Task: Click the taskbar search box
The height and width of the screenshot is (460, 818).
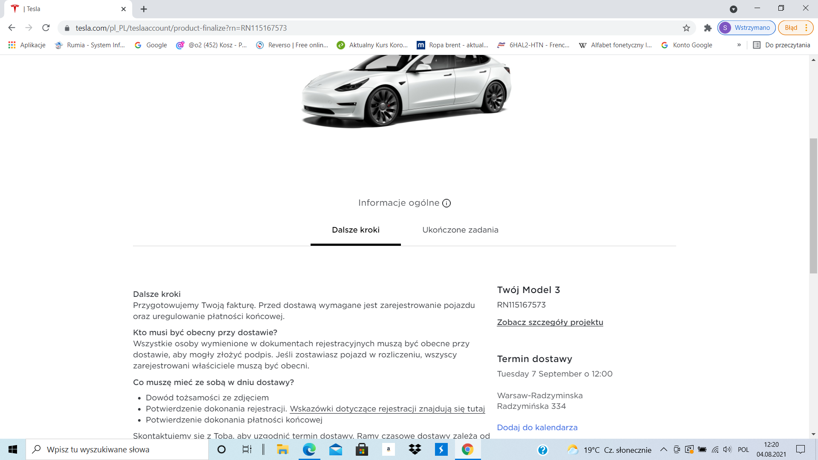Action: coord(117,449)
